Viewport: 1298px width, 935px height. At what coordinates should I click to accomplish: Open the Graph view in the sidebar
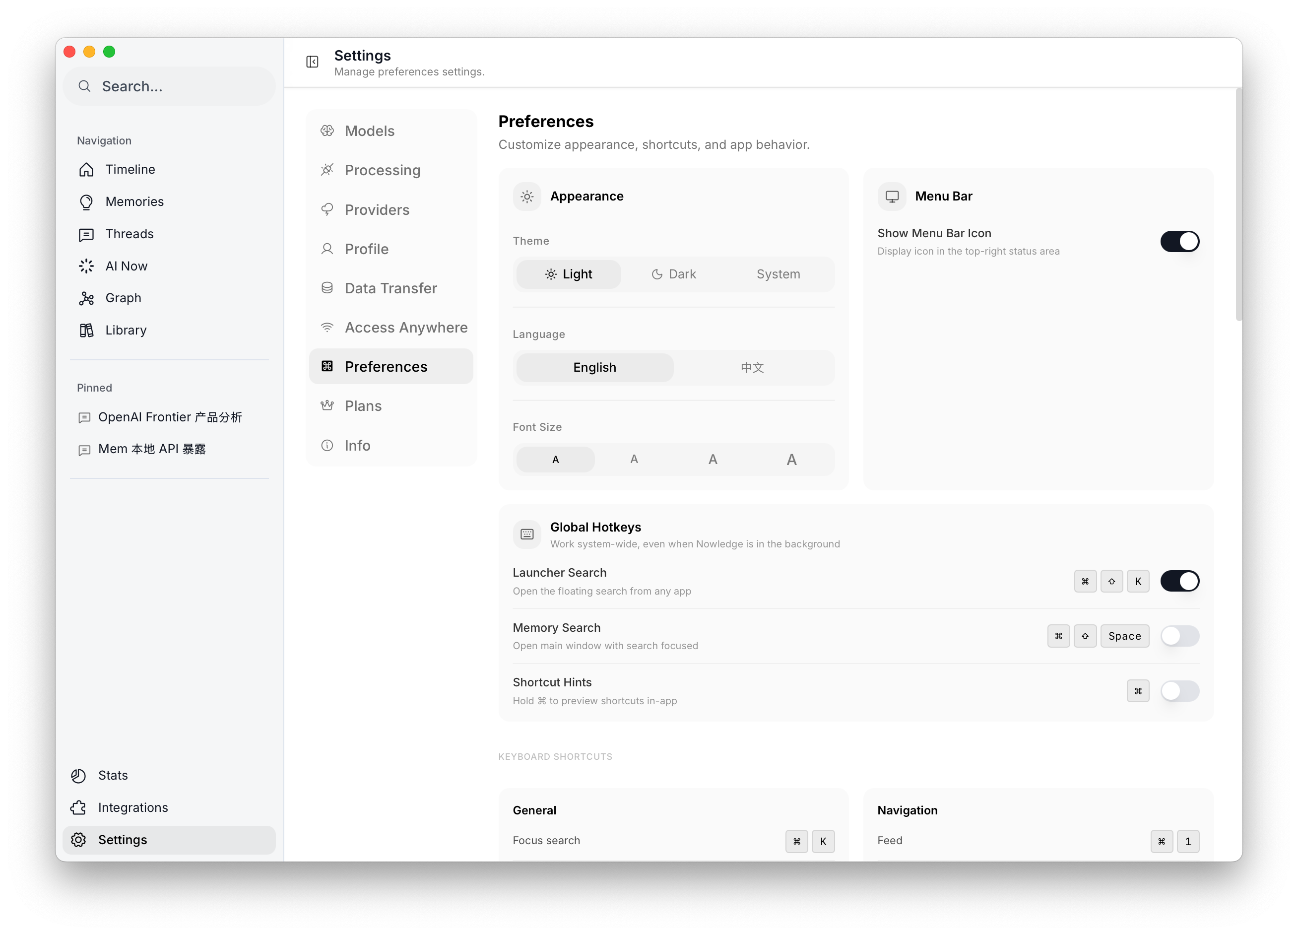tap(123, 298)
